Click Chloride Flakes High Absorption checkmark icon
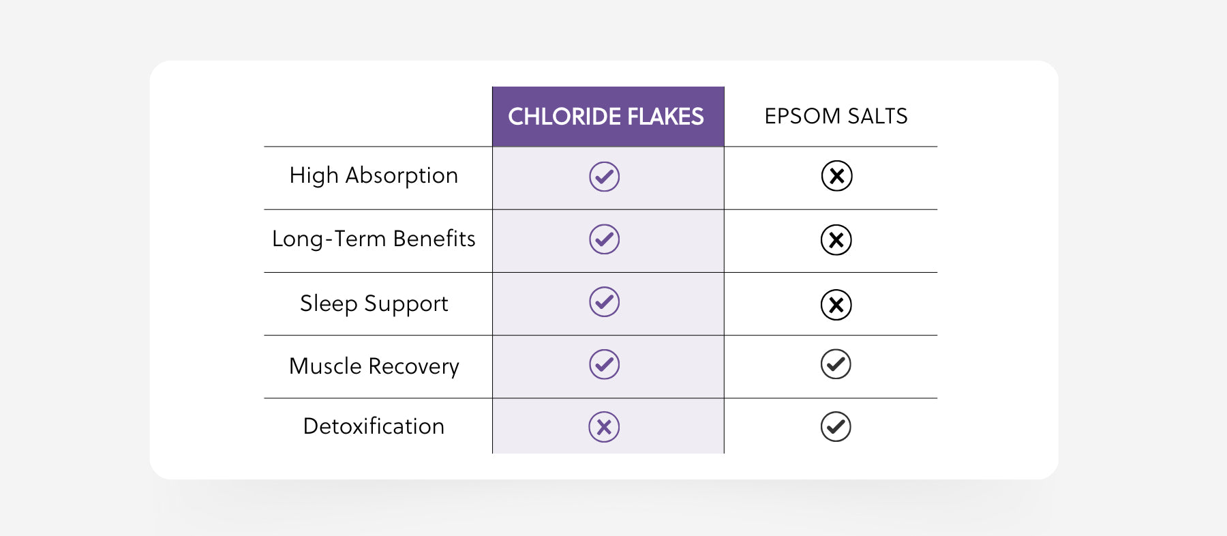The height and width of the screenshot is (536, 1227). 604,177
